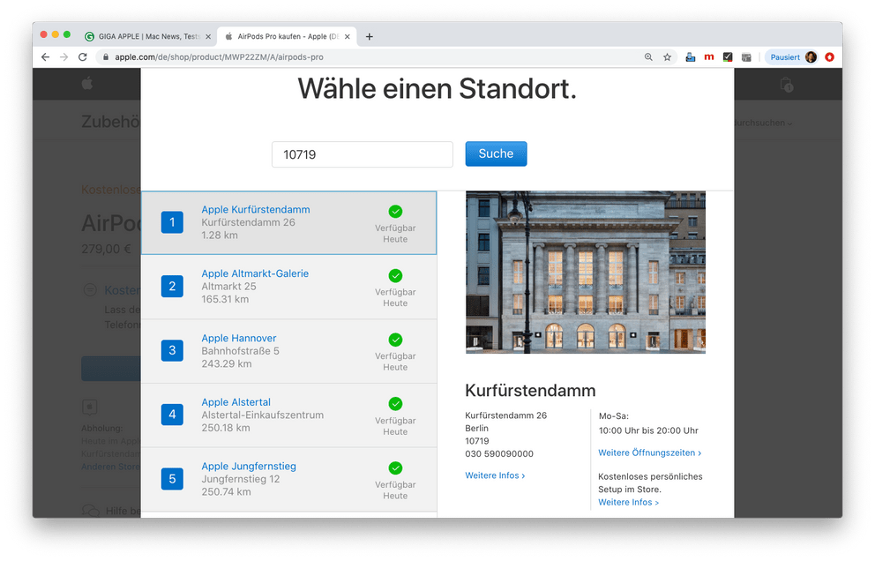Go forward in browser history
Screen dimensions: 875x561
64,57
